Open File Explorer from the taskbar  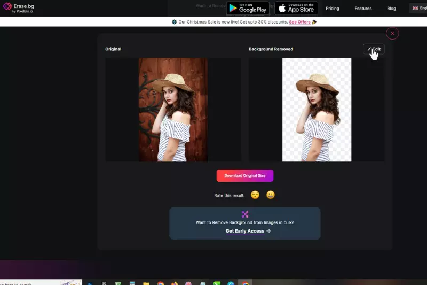[146, 283]
